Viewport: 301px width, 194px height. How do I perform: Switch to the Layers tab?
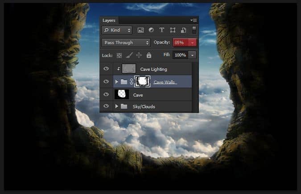[109, 20]
